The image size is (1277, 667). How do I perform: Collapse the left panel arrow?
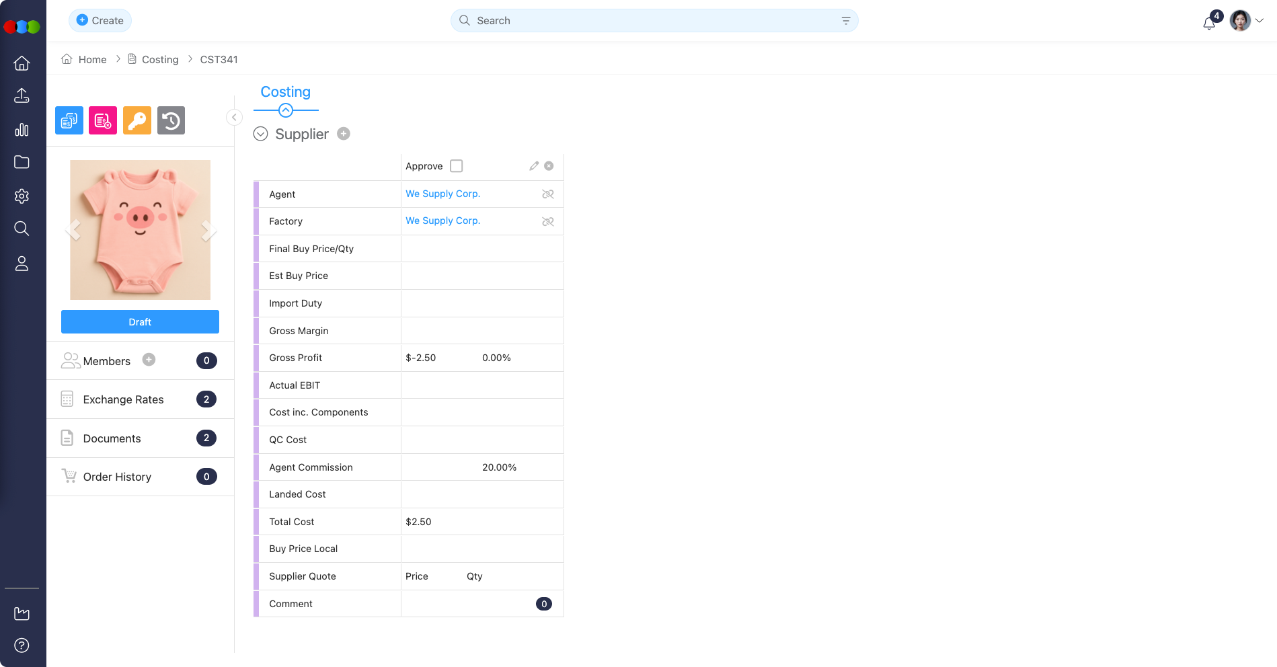[234, 118]
